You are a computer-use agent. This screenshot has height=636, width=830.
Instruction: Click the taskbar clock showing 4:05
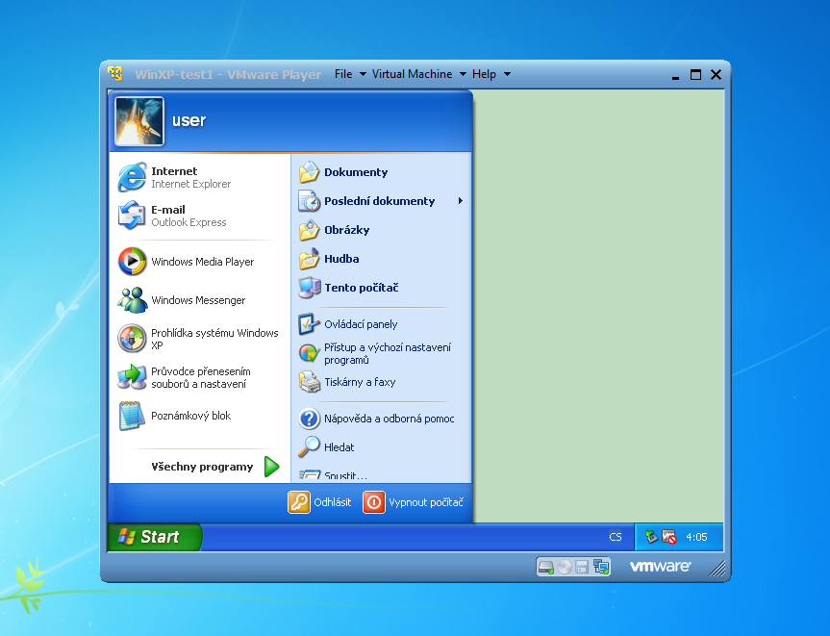click(x=696, y=537)
